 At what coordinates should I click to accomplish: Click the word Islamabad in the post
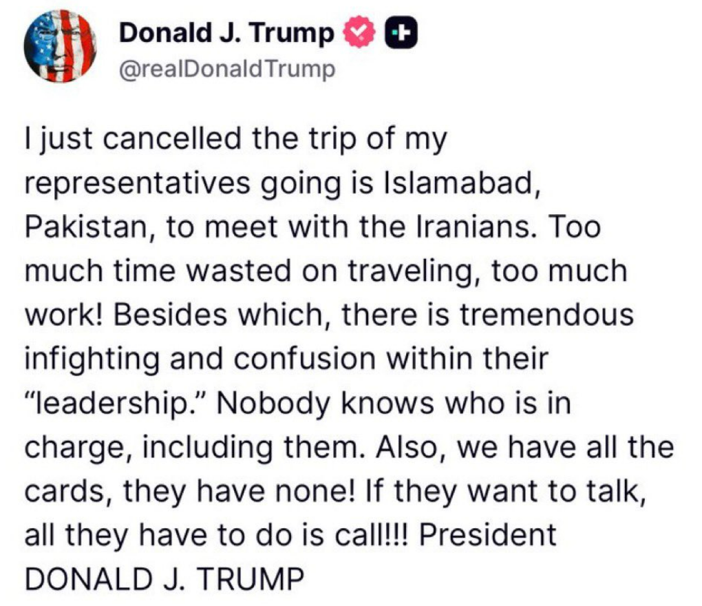click(460, 182)
